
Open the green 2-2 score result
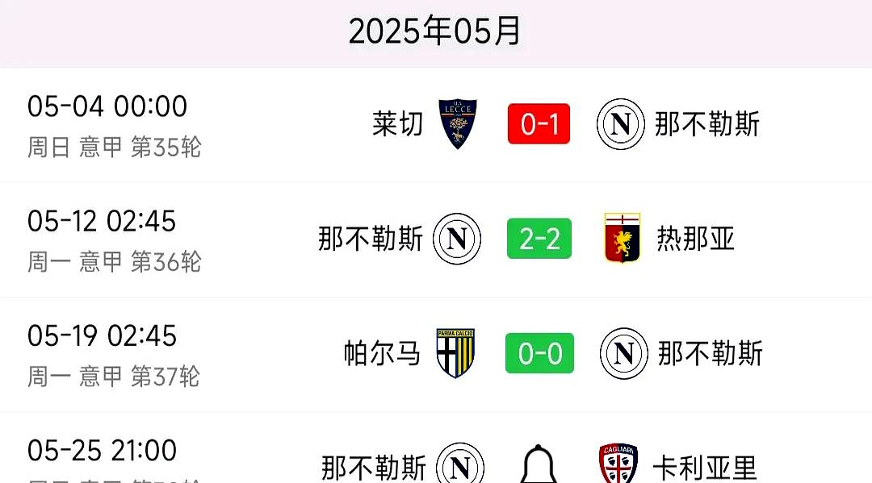click(x=539, y=239)
